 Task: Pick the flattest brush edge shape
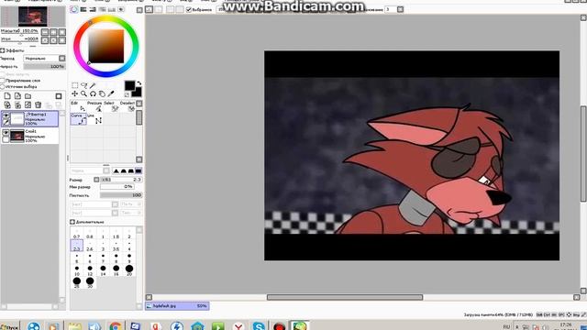click(x=138, y=170)
